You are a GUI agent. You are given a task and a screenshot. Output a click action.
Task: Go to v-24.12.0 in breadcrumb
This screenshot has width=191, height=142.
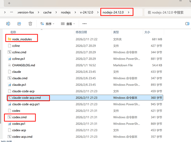tap(86, 12)
